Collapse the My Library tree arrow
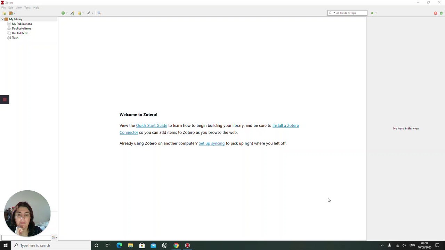This screenshot has height=250, width=445. [2, 19]
